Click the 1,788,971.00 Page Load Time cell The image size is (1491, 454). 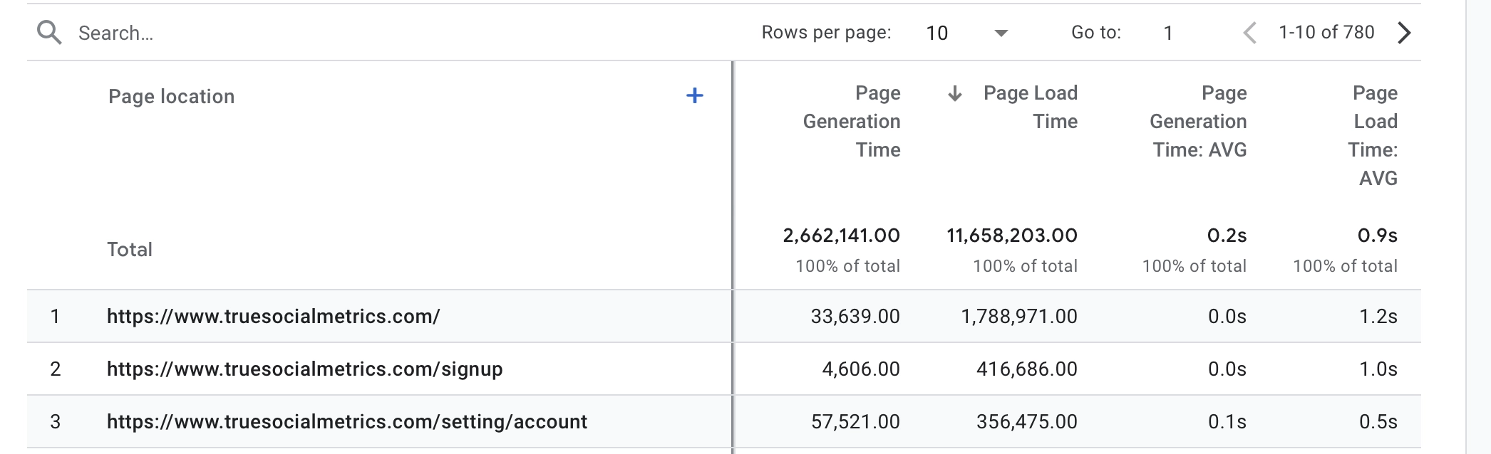pos(1019,316)
